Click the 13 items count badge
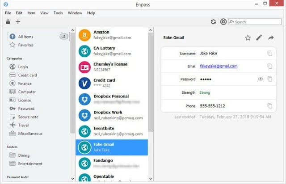Screen dimensions: 286x184 [64, 37]
